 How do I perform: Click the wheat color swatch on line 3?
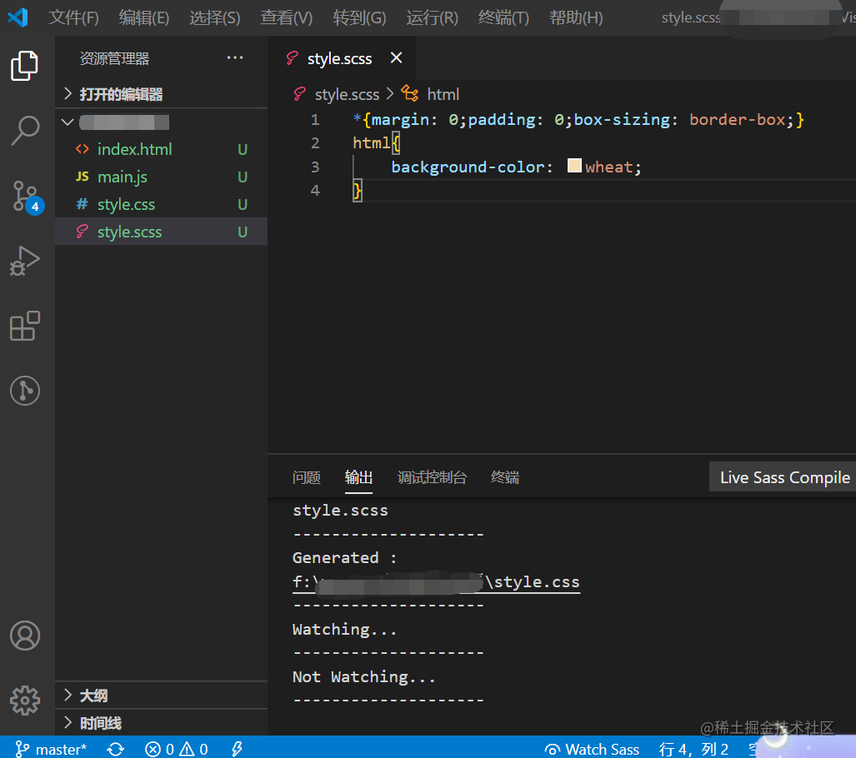click(573, 166)
